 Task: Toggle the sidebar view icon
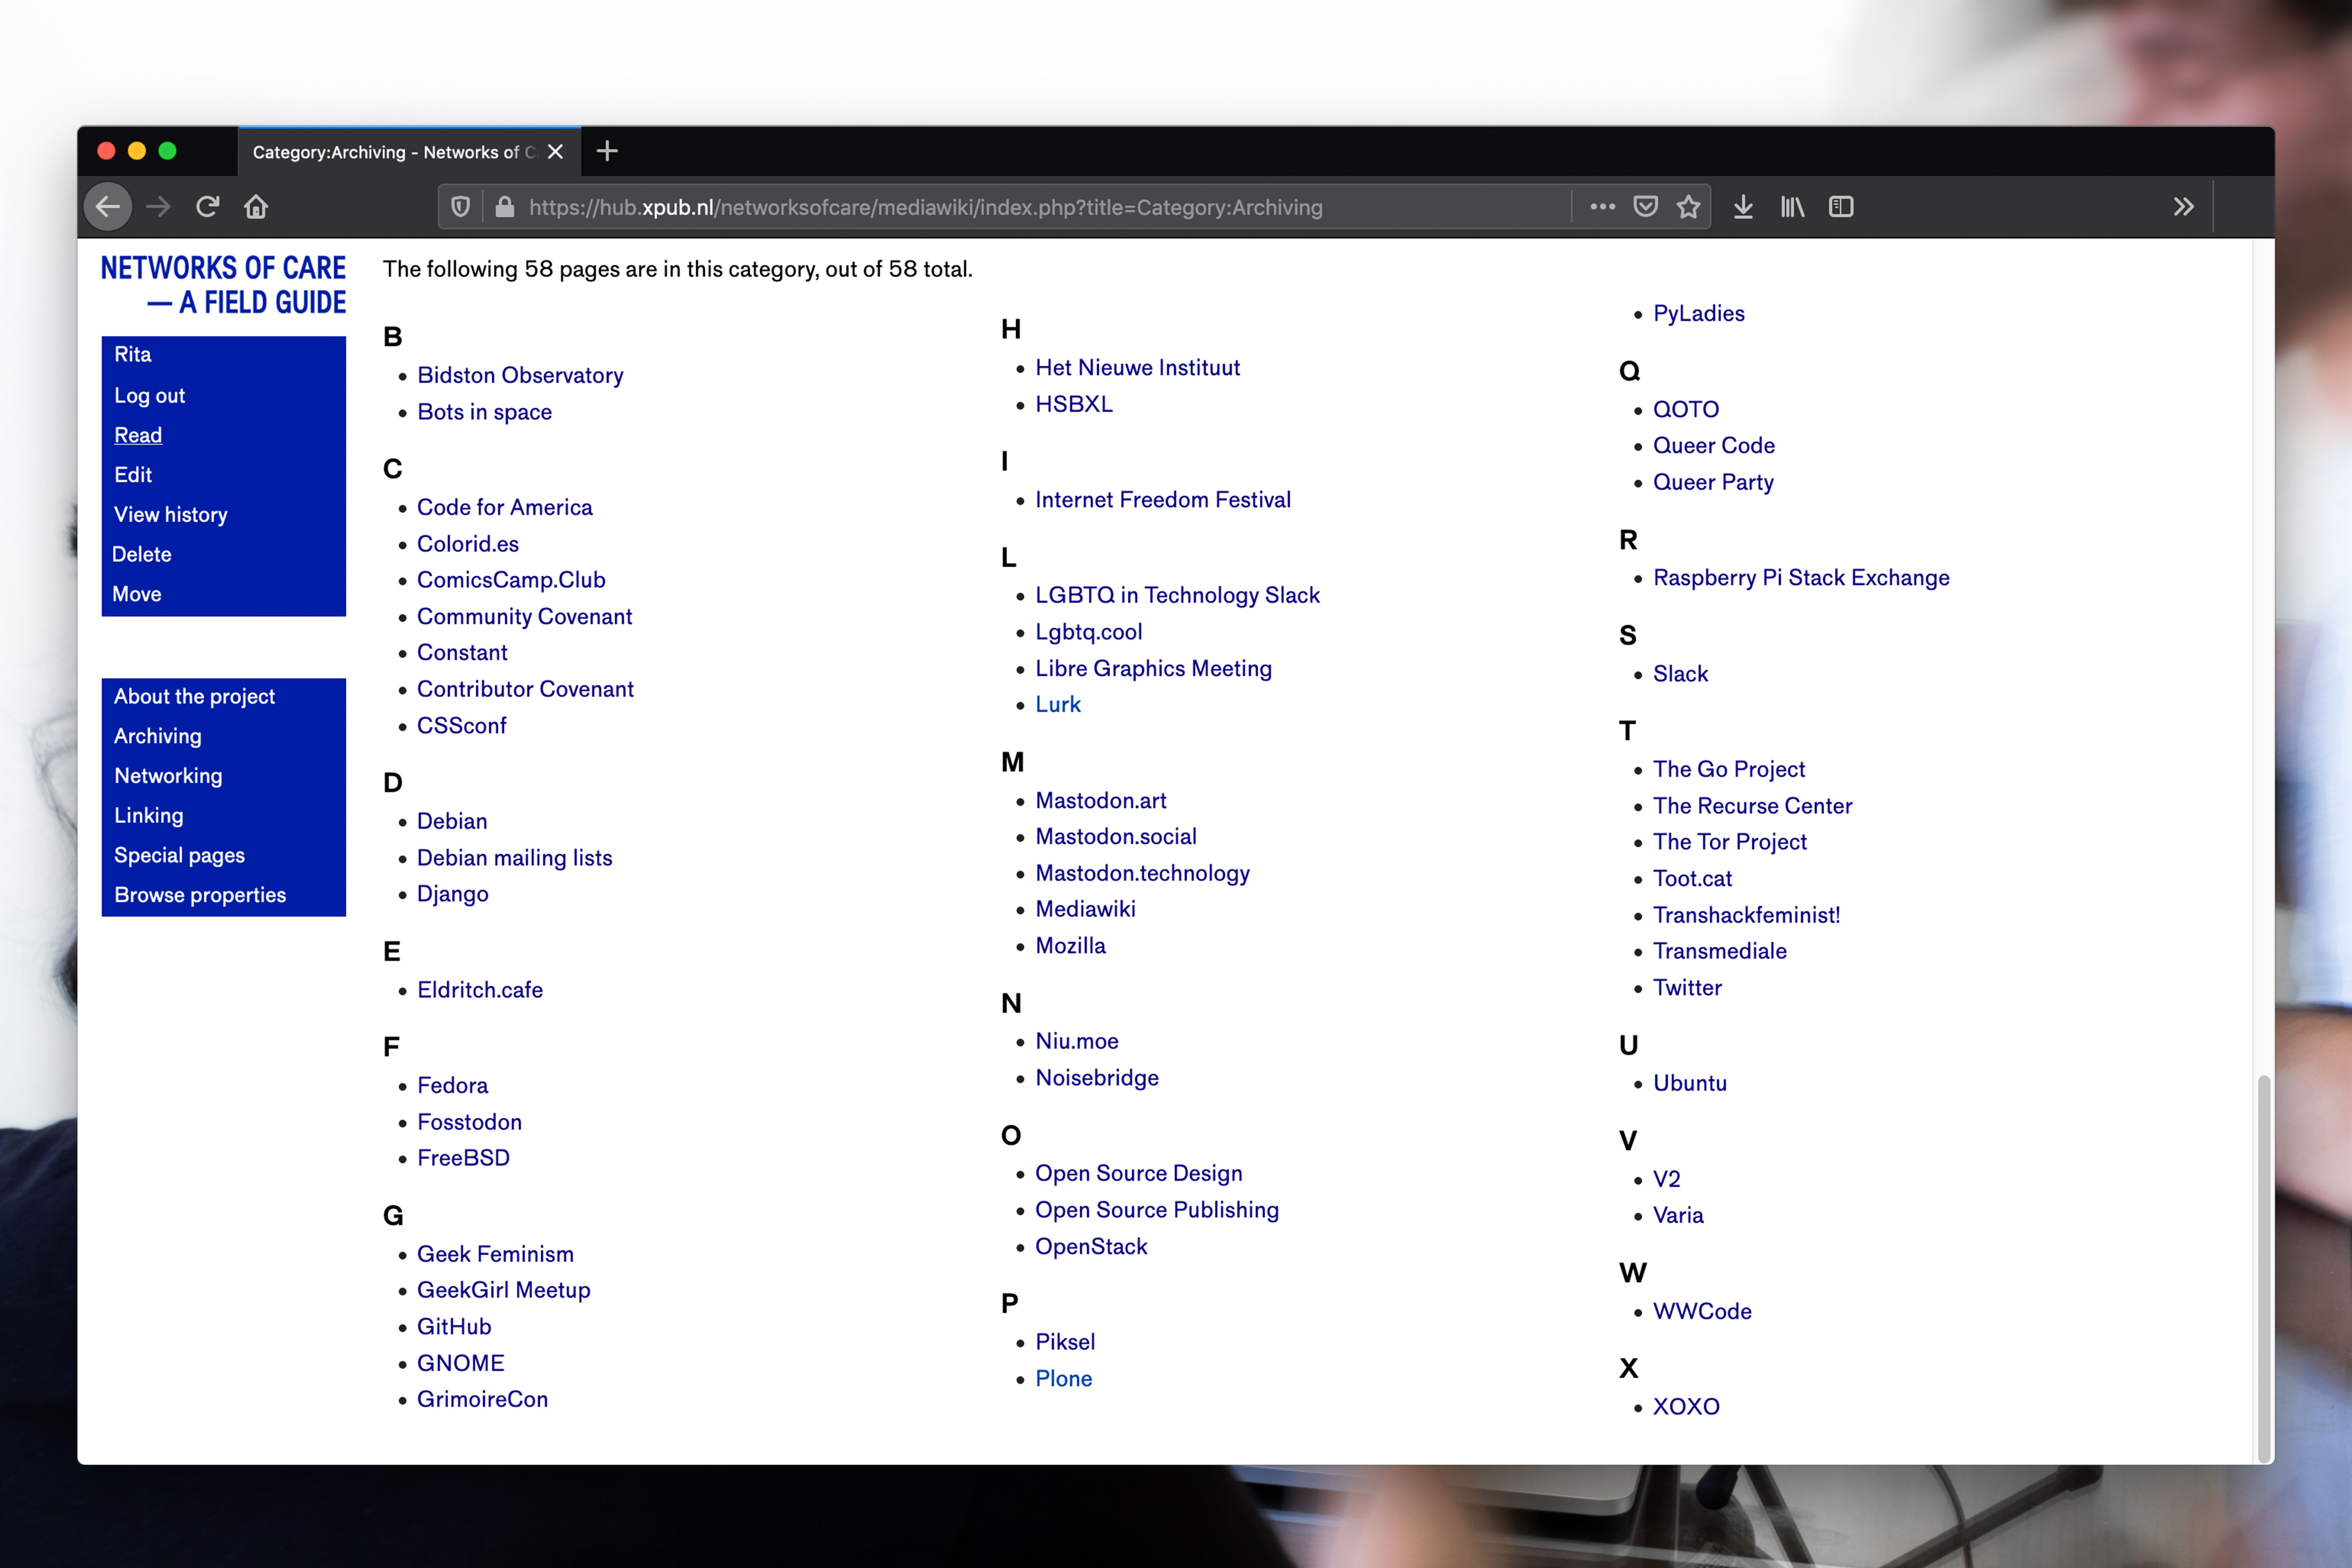(1841, 207)
